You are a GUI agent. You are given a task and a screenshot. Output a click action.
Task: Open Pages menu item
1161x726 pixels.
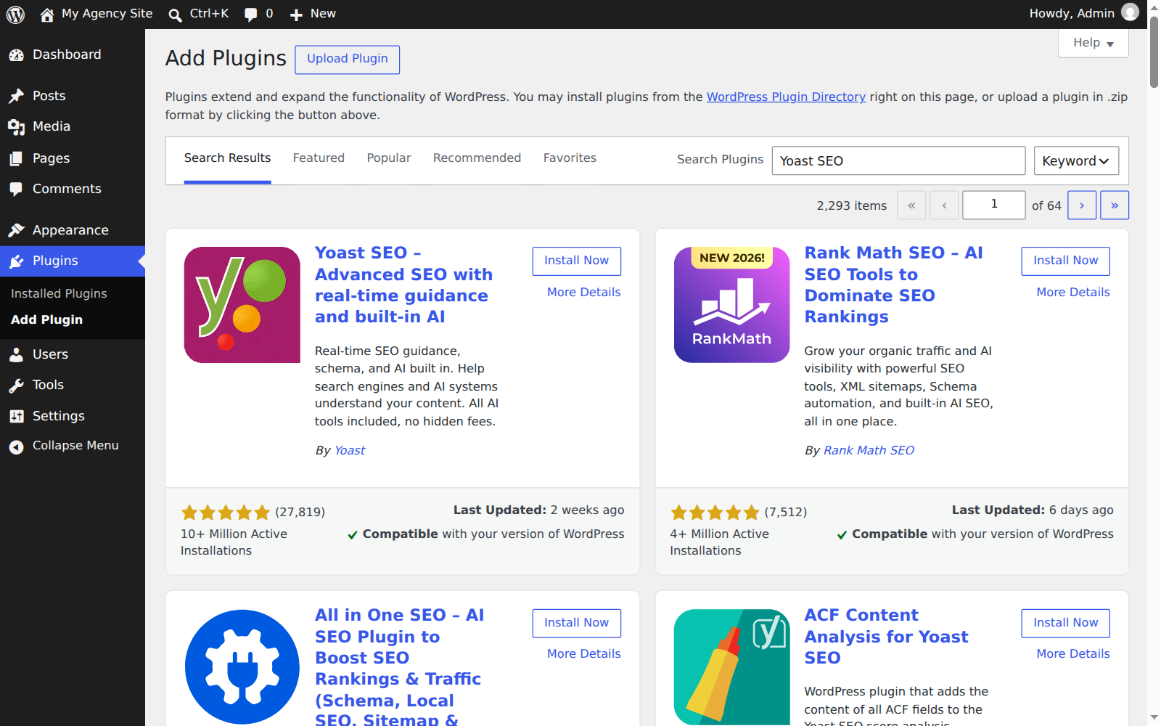(x=73, y=158)
